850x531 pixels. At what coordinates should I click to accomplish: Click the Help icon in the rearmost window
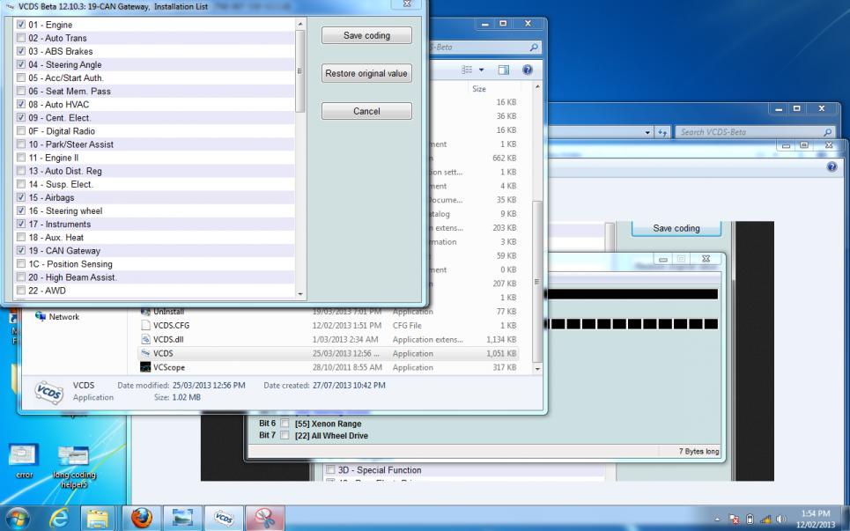point(832,167)
